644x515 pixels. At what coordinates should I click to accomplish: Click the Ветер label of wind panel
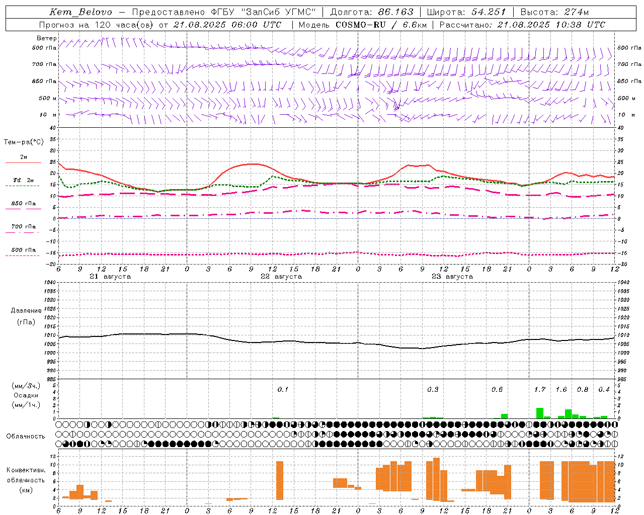coord(47,38)
